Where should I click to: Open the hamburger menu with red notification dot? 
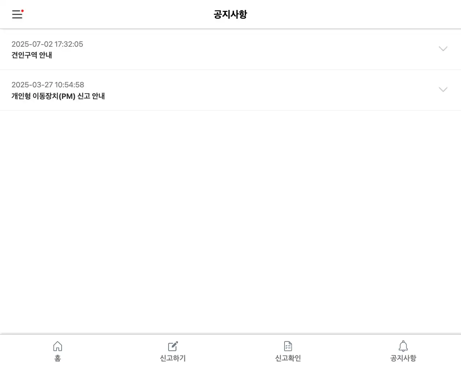17,14
